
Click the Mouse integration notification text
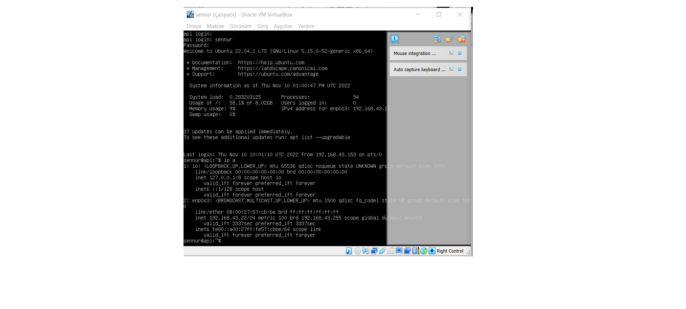(x=414, y=54)
